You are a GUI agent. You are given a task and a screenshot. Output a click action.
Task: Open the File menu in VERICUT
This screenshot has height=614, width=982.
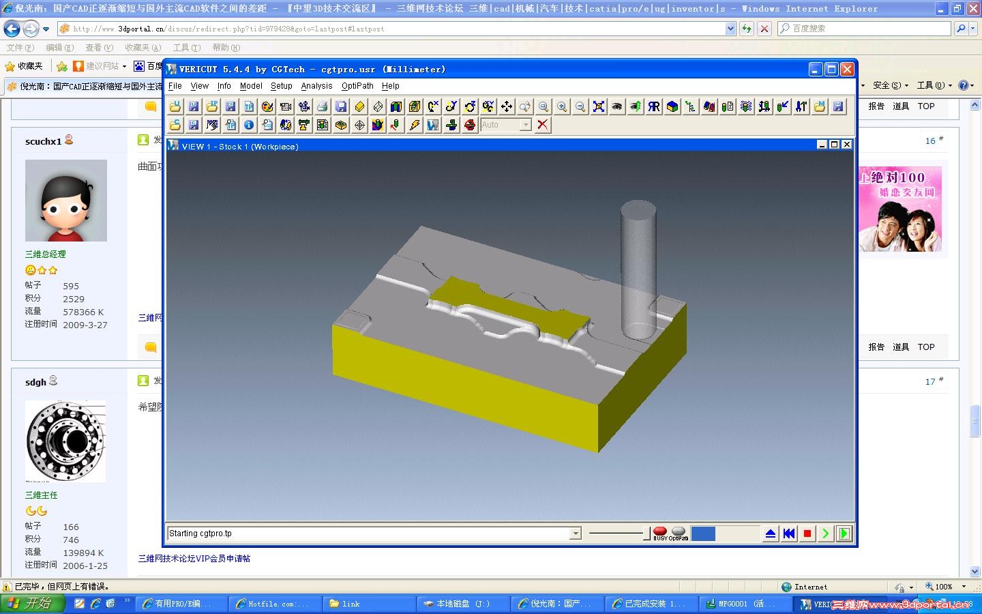(175, 86)
